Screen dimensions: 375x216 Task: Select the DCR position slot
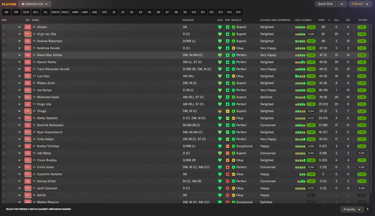26,12
